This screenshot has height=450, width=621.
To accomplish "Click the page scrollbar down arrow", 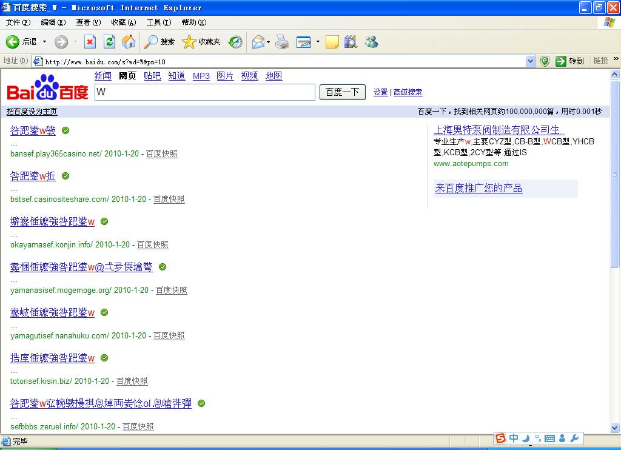I will tap(615, 428).
